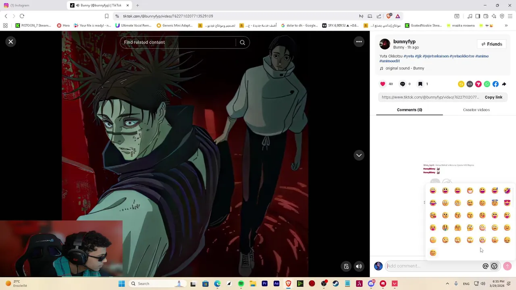
Task: Open the Brave Wallet icon
Action: [486, 16]
